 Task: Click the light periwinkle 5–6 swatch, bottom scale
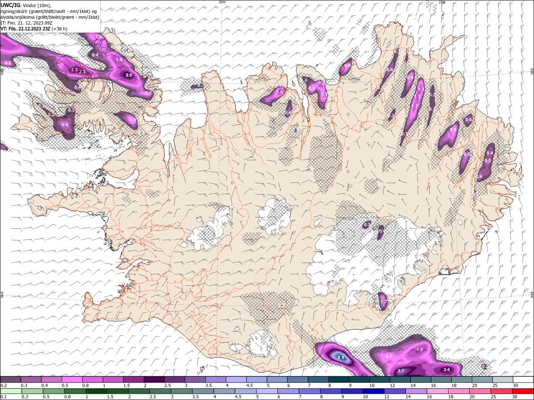coord(266,391)
